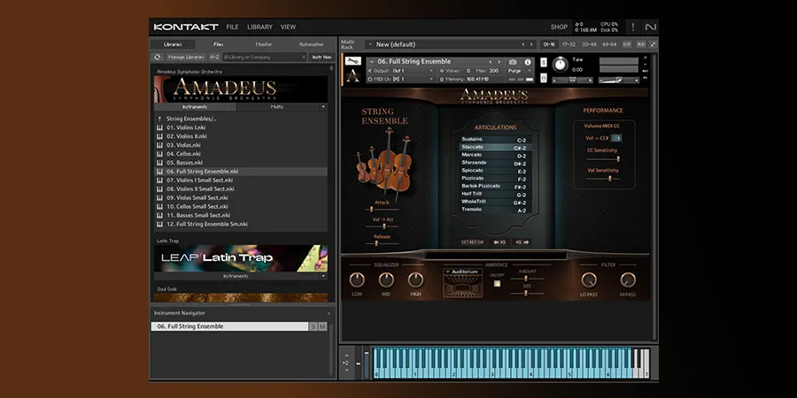Screen dimensions: 797x398
Task: Show instrument info via the i icon
Action: (x=528, y=62)
